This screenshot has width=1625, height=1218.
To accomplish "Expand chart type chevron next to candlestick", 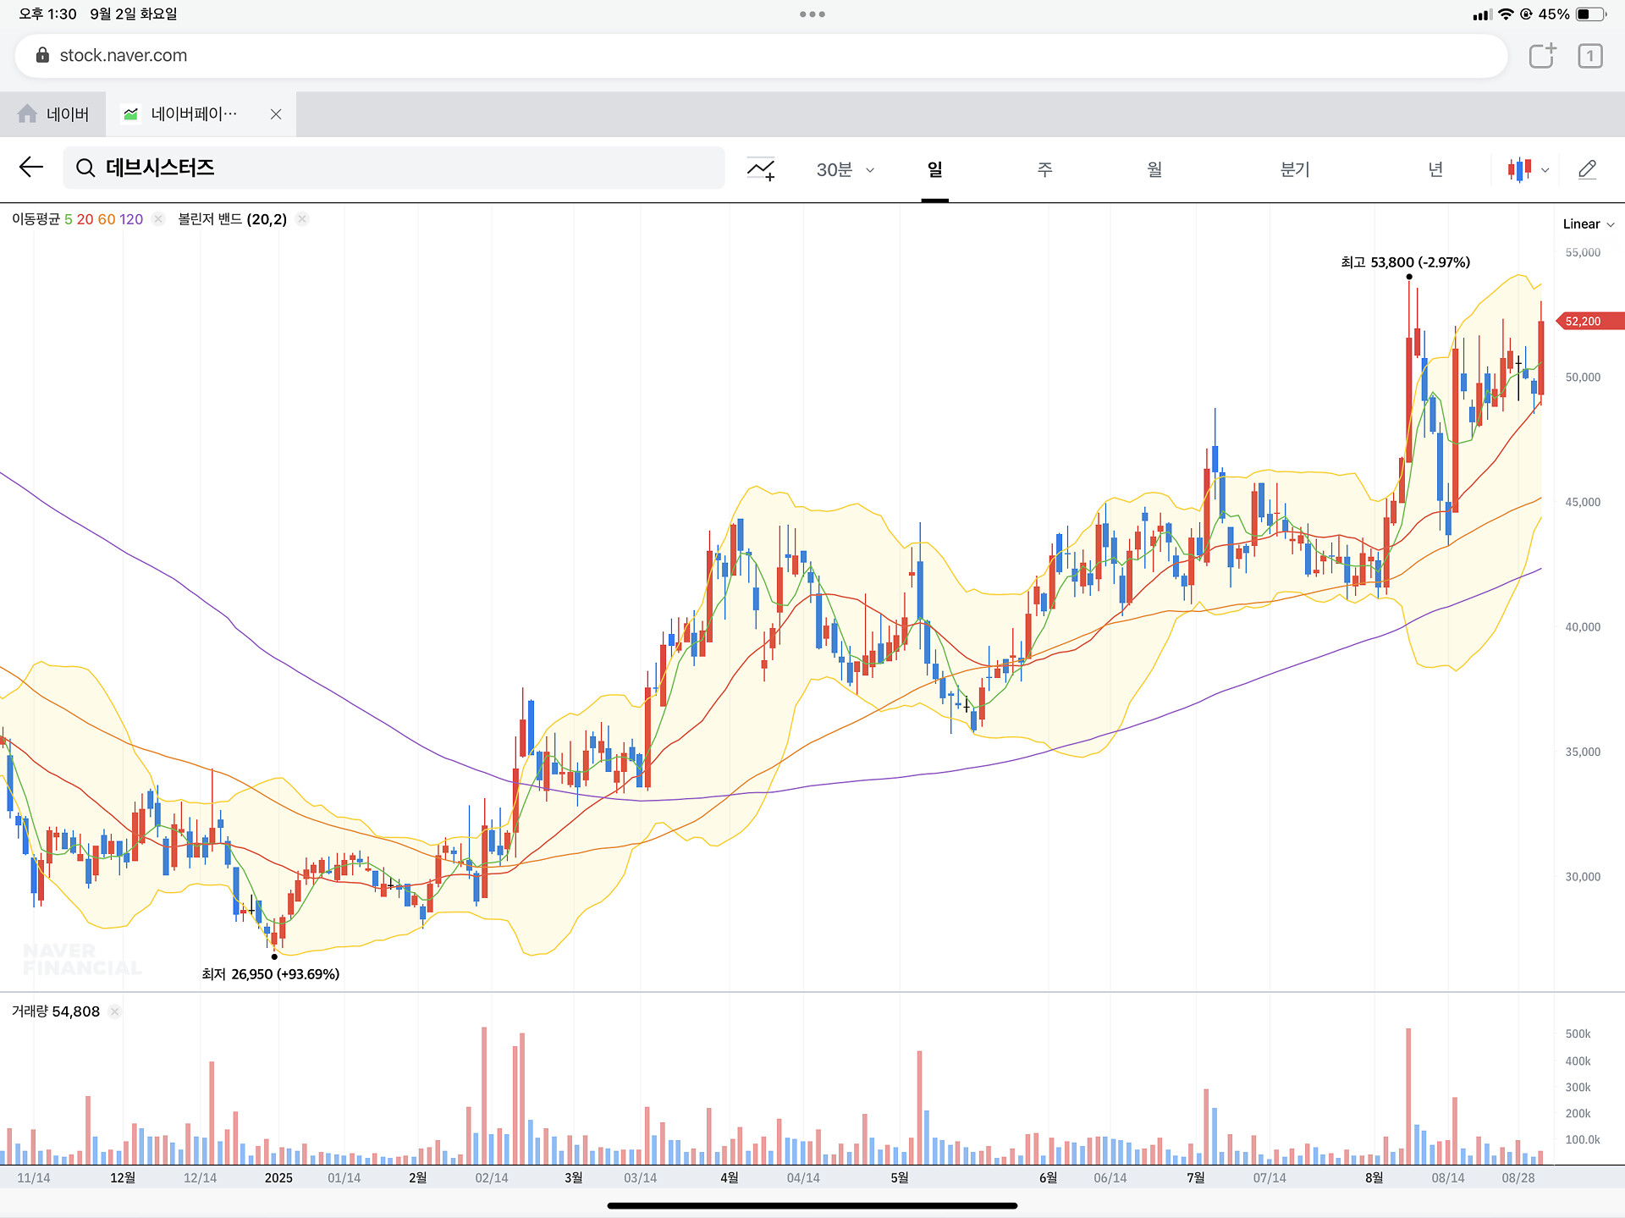I will point(1545,170).
